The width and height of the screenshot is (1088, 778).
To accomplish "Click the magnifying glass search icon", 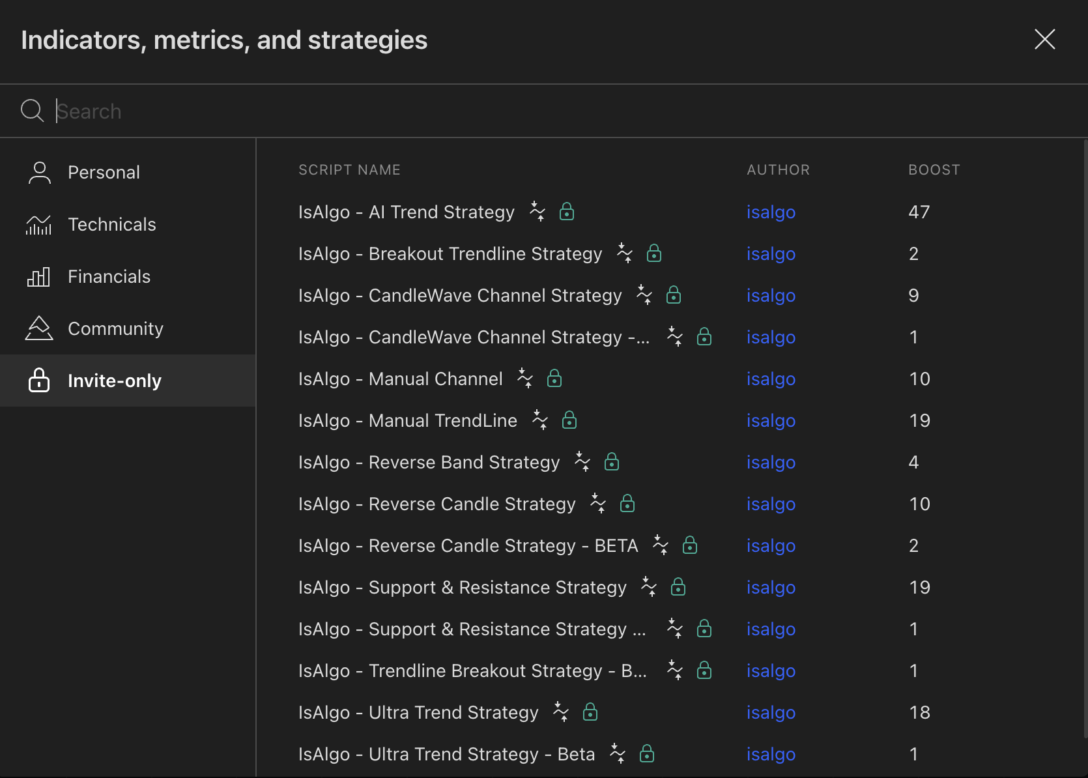I will [32, 111].
